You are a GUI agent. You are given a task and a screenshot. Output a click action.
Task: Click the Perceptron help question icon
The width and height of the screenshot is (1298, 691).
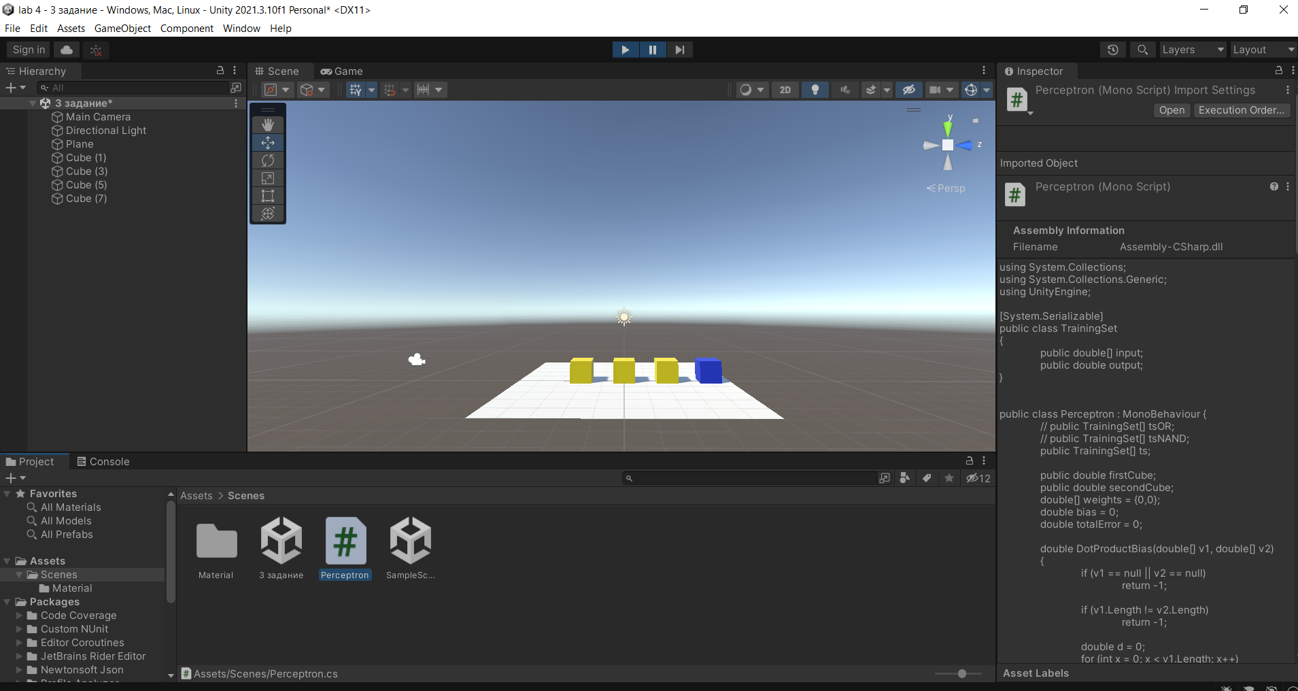coord(1274,186)
